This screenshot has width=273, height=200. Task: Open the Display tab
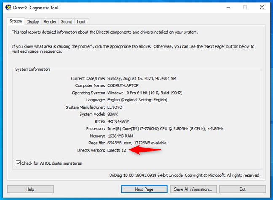(x=33, y=22)
